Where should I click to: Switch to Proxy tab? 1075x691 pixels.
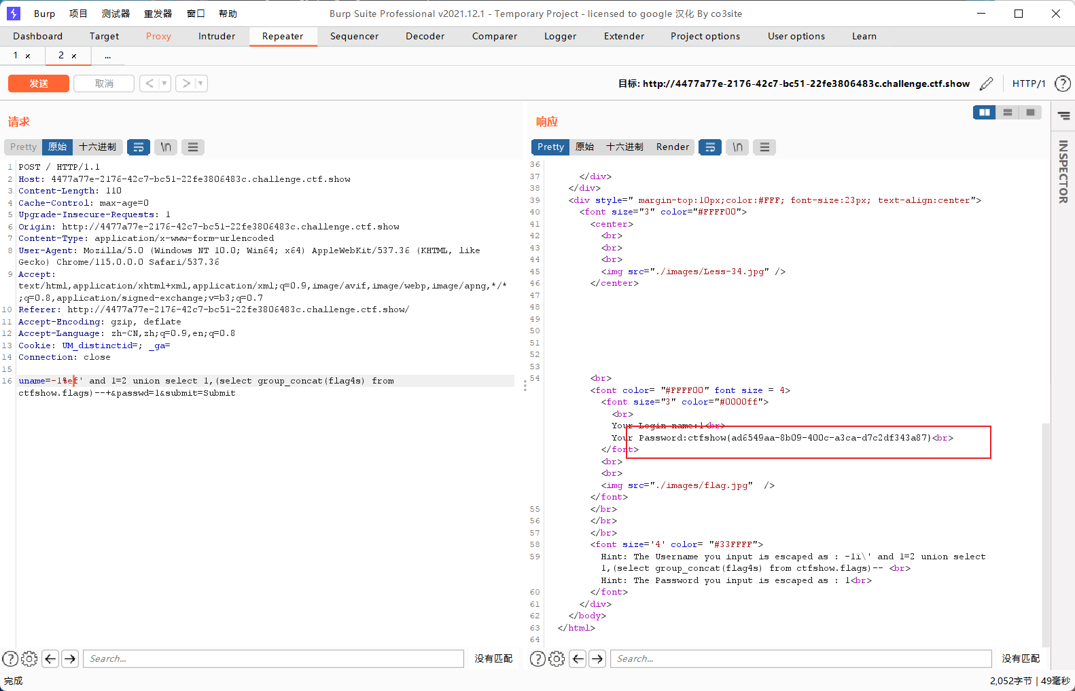click(x=158, y=36)
